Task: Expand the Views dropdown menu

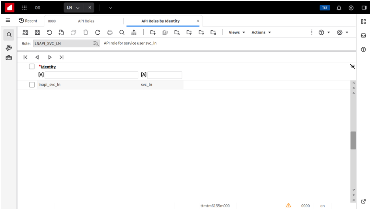Action: pyautogui.click(x=237, y=32)
